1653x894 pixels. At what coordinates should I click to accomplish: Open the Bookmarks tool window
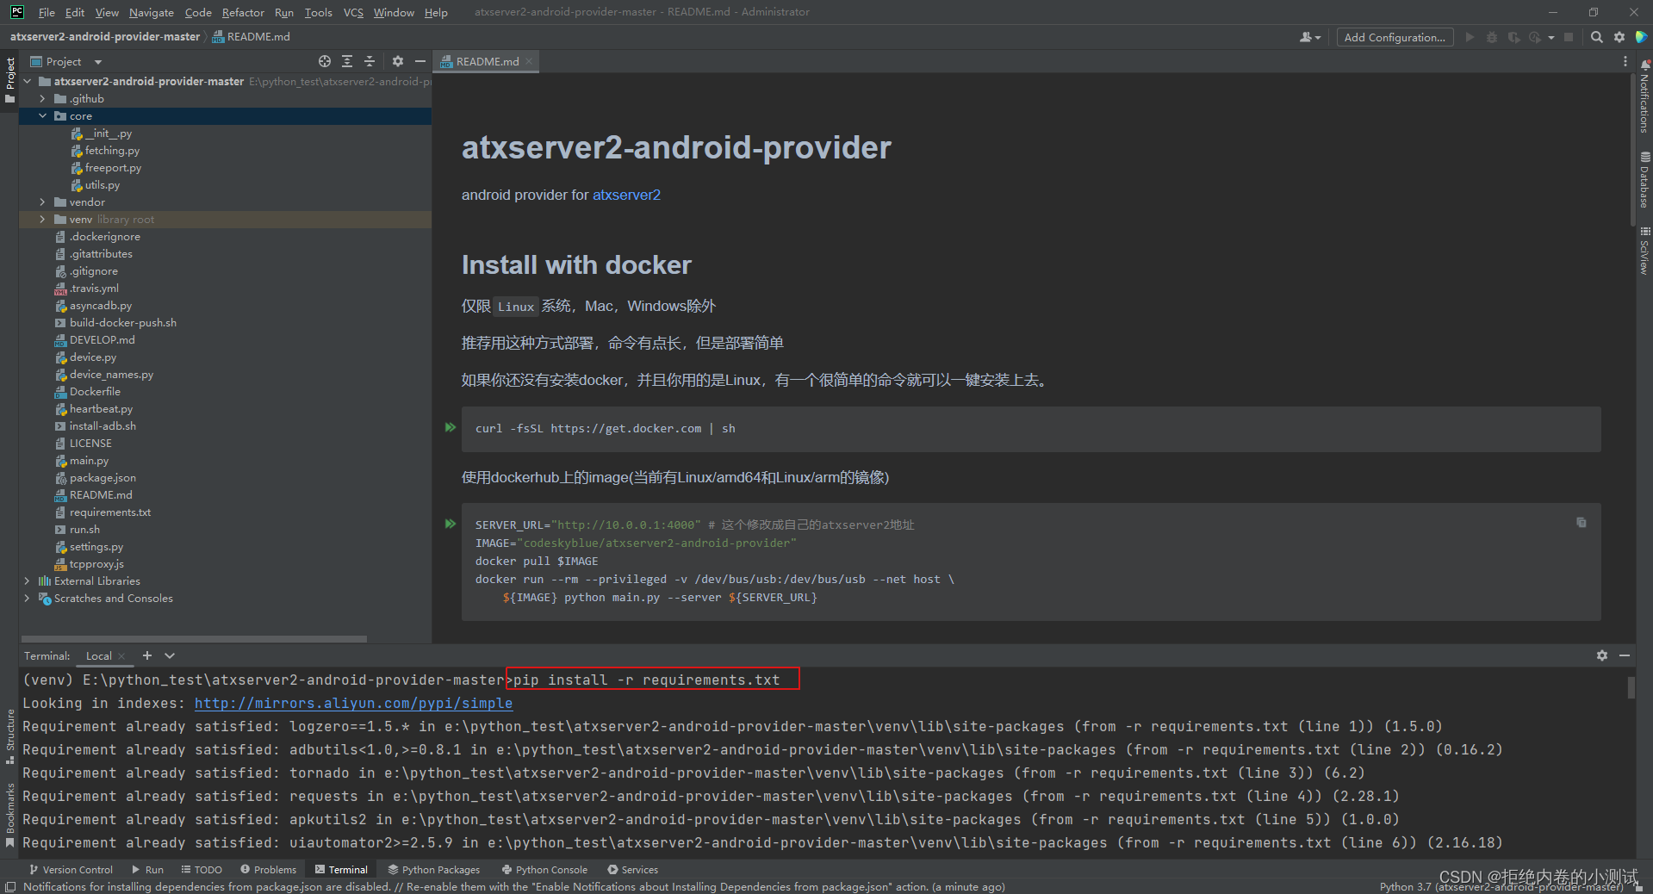coord(9,814)
